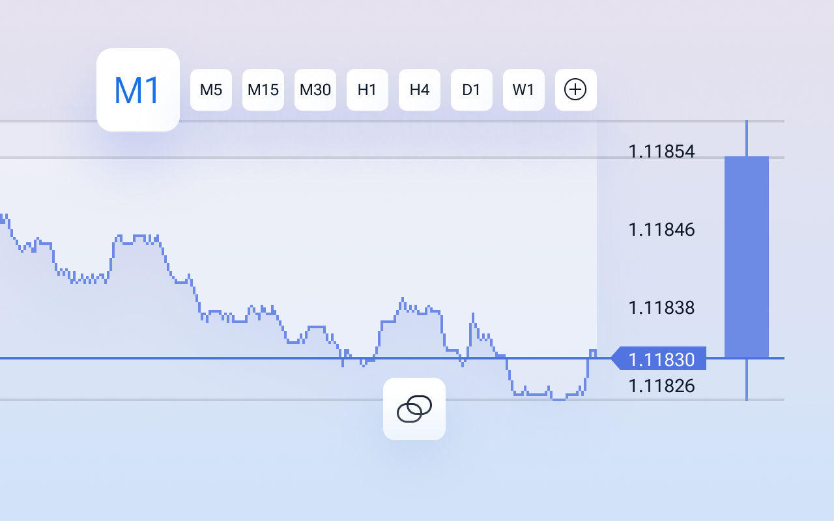This screenshot has height=521, width=834.
Task: Click the 1.11826 price axis label
Action: tap(661, 386)
